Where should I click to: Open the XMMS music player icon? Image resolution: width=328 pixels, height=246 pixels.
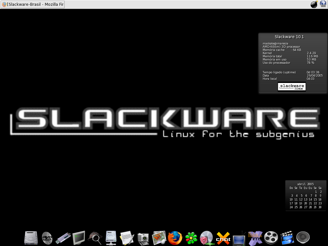tap(255, 238)
